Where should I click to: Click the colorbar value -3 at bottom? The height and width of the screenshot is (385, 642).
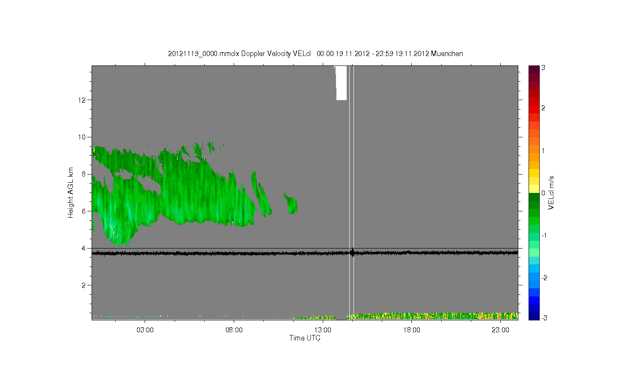point(544,318)
